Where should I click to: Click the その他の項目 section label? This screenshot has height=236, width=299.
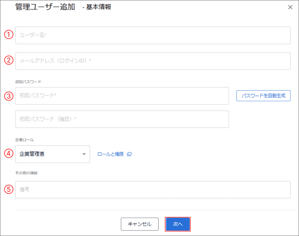coord(27,173)
